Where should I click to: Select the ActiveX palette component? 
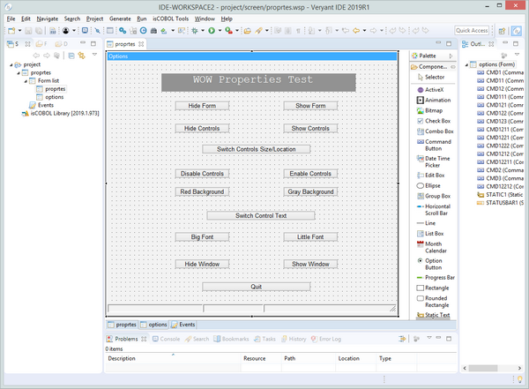pyautogui.click(x=433, y=90)
